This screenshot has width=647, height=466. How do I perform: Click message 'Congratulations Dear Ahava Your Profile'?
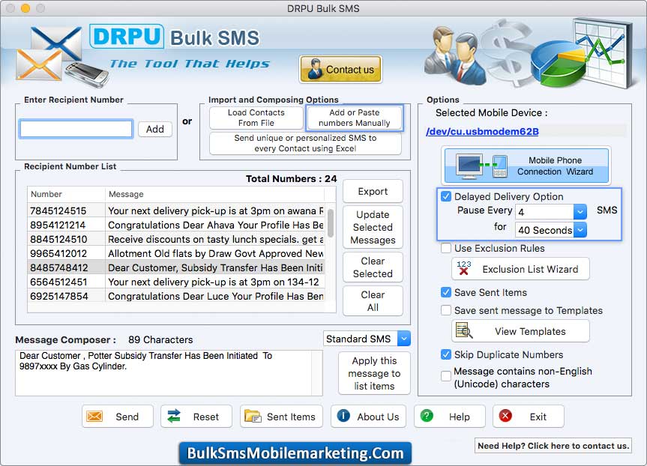216,226
